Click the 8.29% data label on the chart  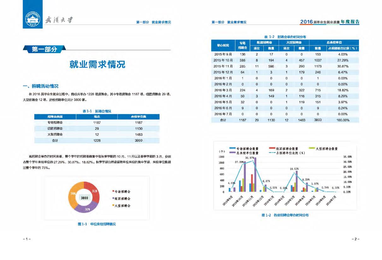pyautogui.click(x=305, y=179)
